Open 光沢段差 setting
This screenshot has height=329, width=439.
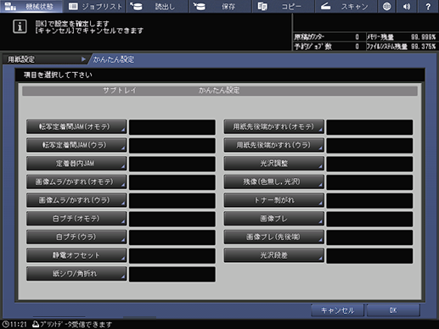coord(273,255)
